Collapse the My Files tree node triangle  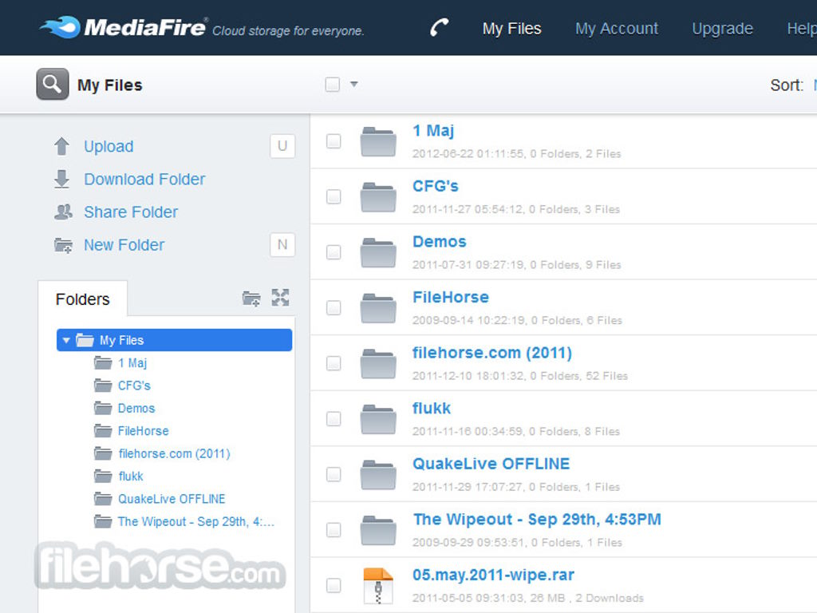[65, 340]
